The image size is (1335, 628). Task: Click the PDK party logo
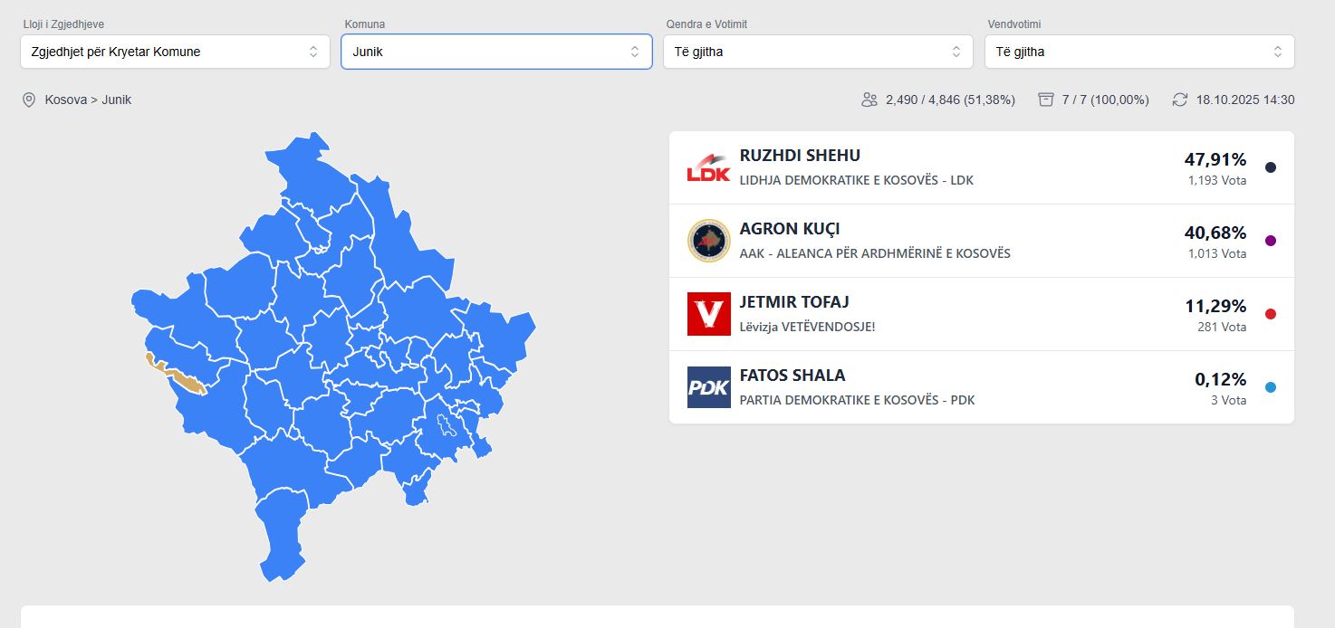tap(708, 387)
